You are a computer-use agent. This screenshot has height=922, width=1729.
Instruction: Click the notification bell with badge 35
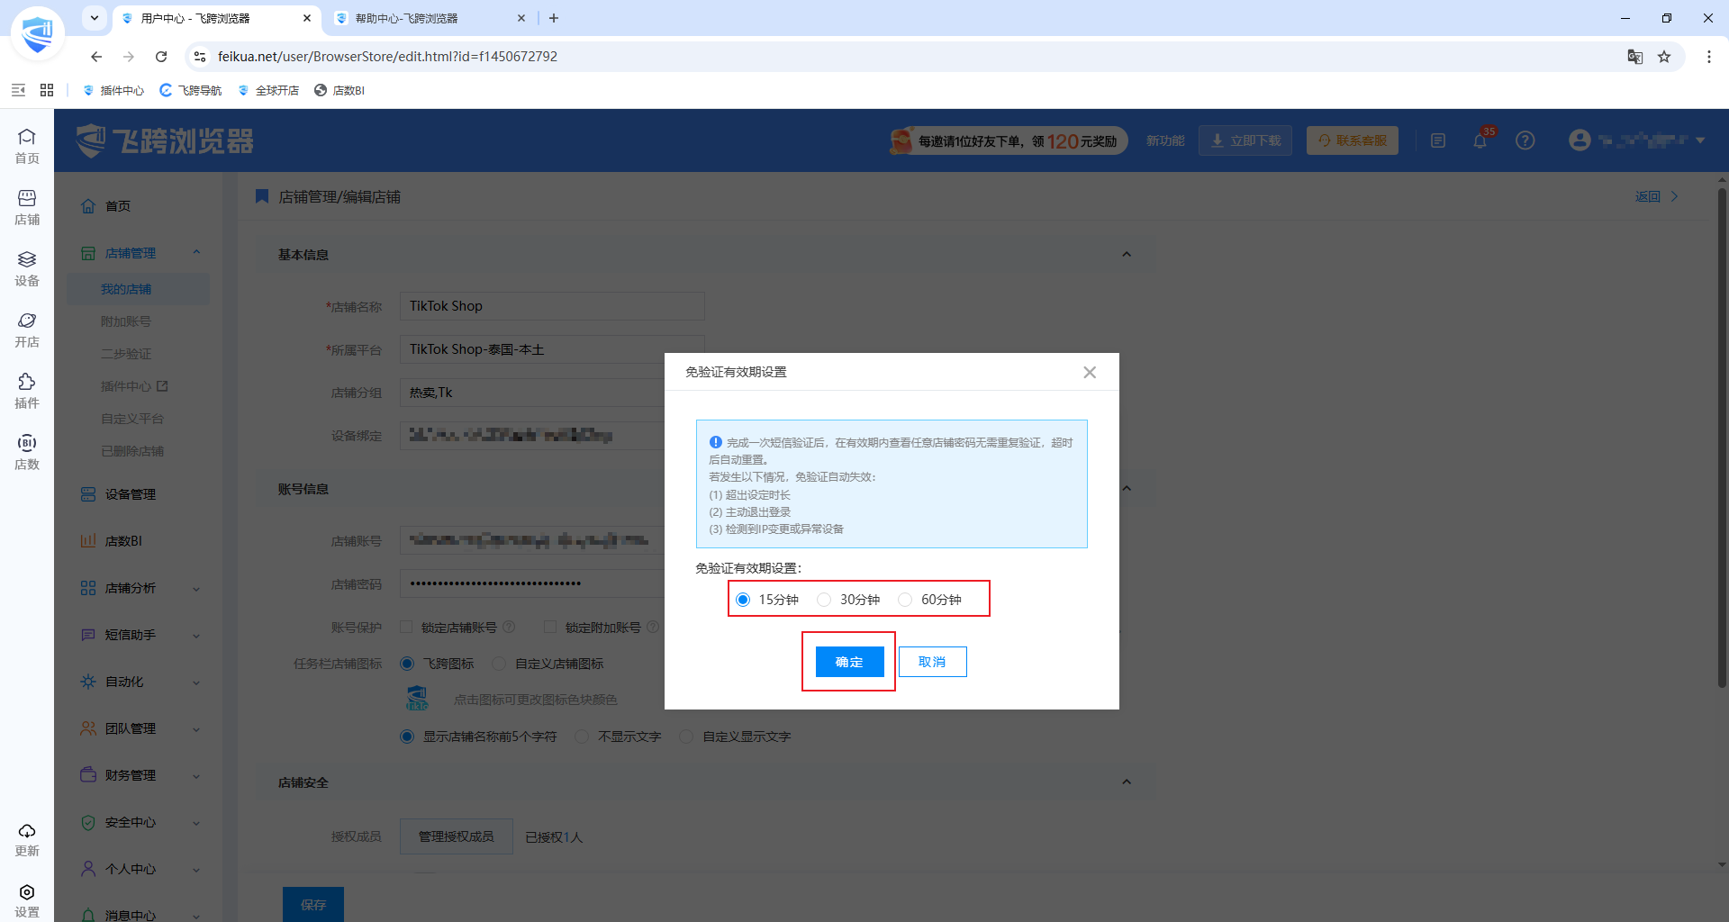click(x=1480, y=140)
